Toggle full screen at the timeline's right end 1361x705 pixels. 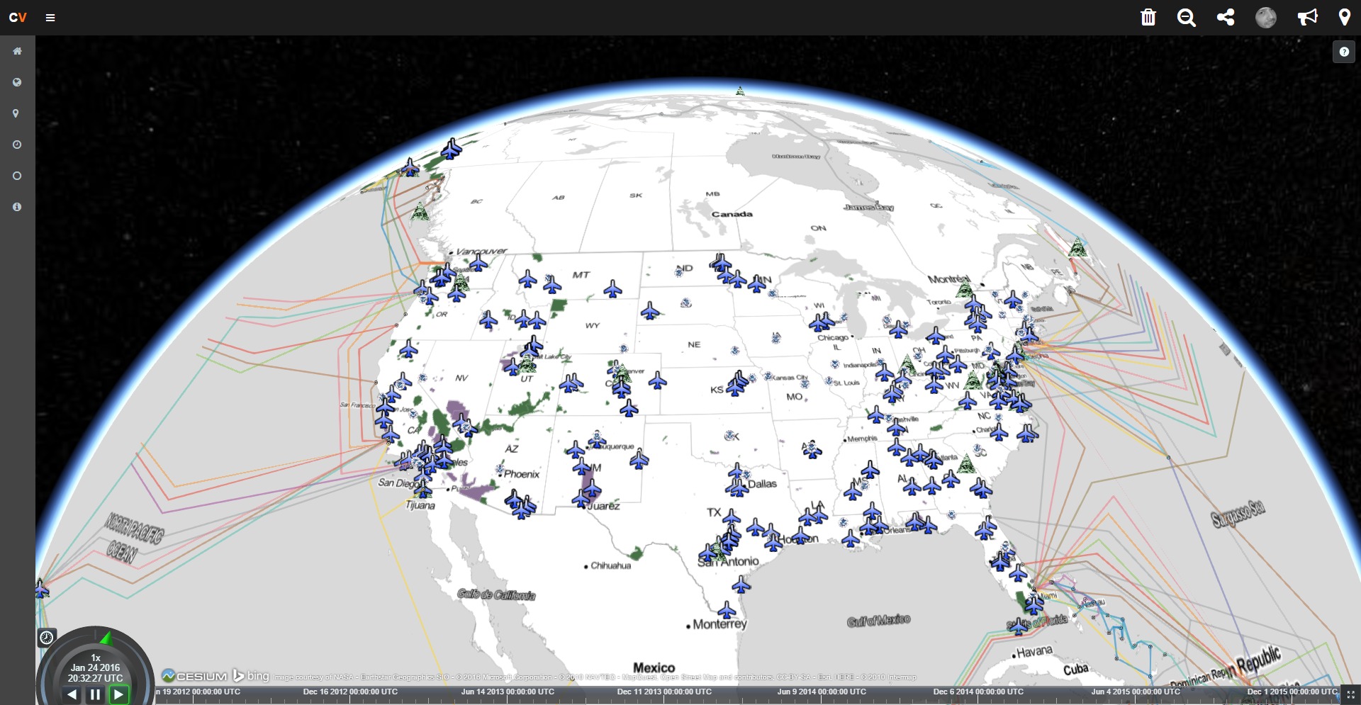coord(1350,695)
